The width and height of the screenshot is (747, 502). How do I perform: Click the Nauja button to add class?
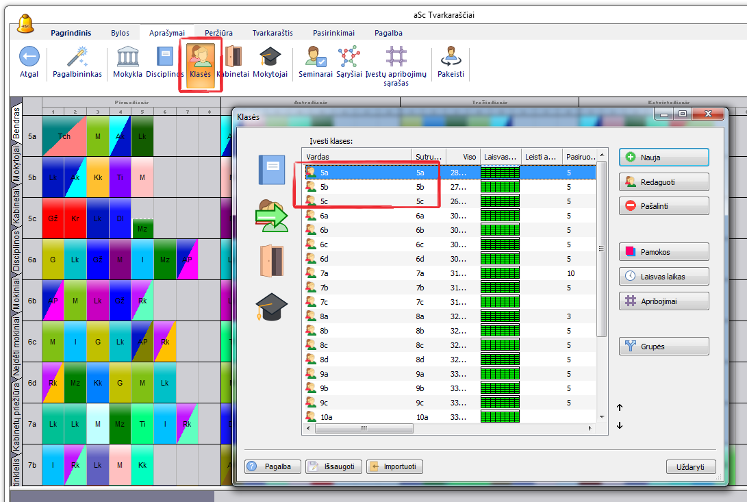[663, 158]
